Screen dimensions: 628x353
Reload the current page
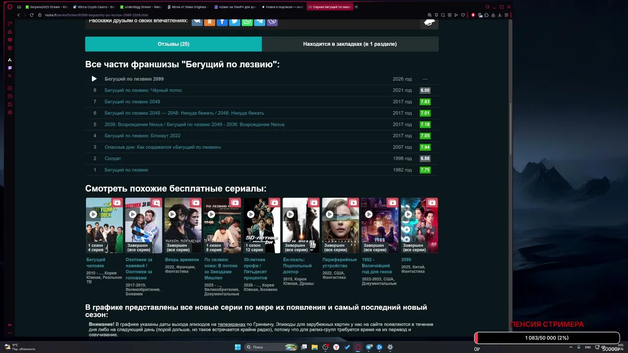tap(32, 15)
